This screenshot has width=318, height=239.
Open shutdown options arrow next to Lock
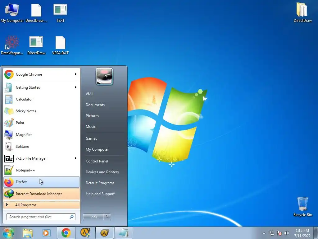tap(107, 217)
